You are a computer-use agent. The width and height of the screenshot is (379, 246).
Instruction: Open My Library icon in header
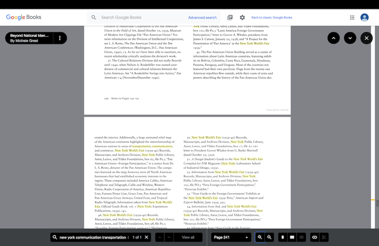[x=230, y=18]
